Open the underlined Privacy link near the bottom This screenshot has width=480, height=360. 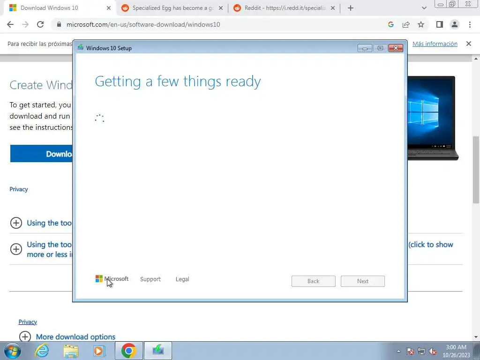tap(28, 322)
